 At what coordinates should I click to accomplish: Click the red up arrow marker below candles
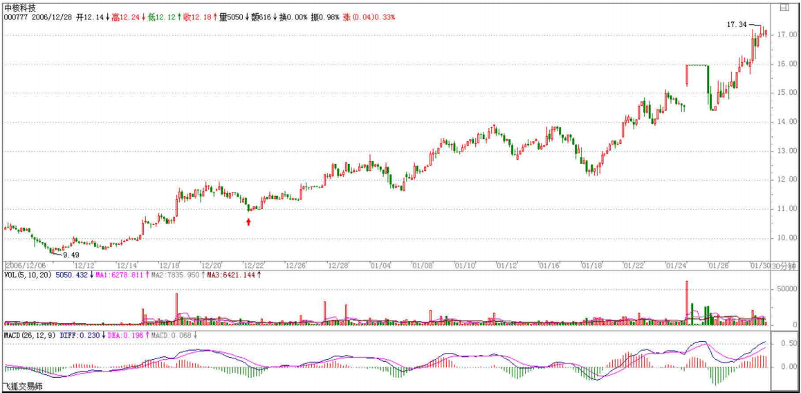[249, 221]
